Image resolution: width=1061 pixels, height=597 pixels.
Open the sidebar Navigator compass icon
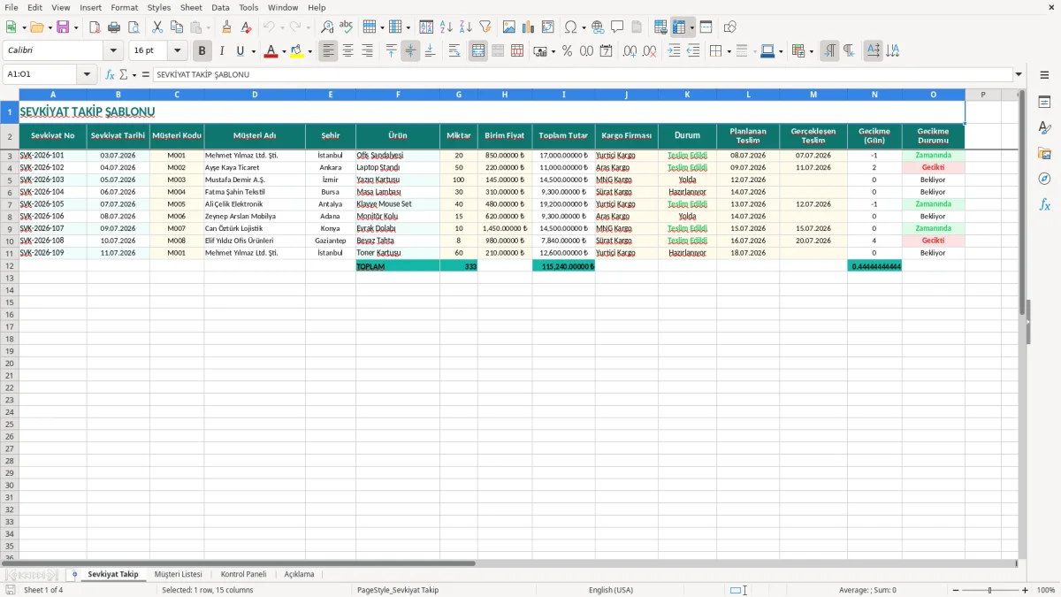coord(1044,179)
